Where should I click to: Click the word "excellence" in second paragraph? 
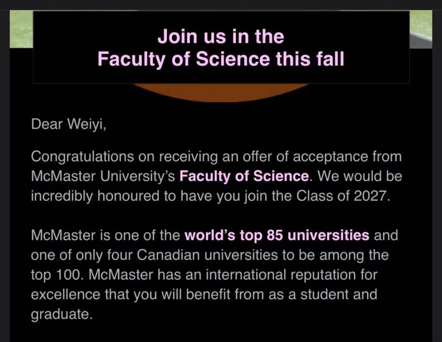65,295
